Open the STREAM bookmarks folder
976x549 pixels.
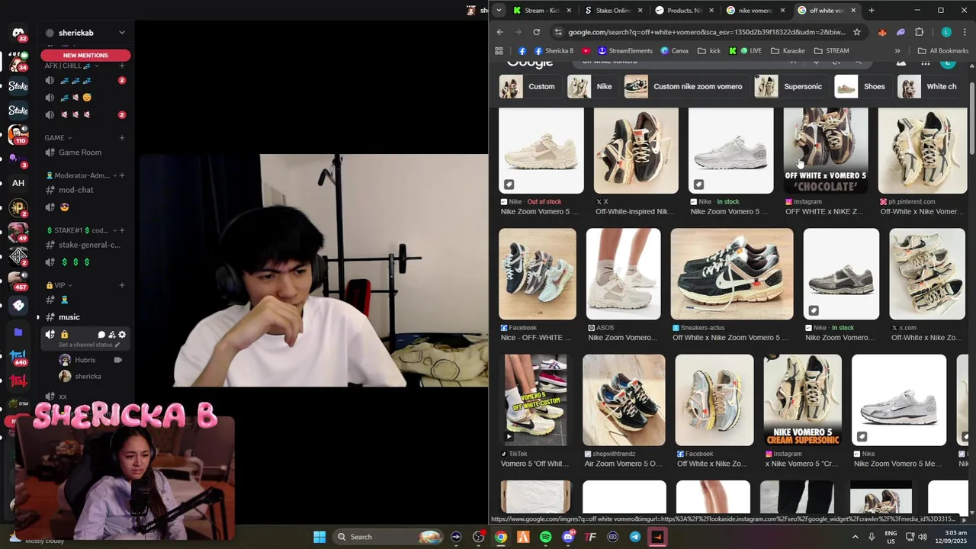pos(831,51)
